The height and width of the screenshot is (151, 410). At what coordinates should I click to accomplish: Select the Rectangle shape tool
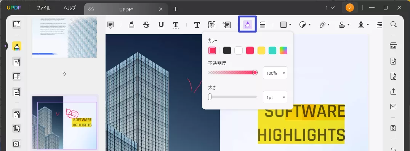283,25
